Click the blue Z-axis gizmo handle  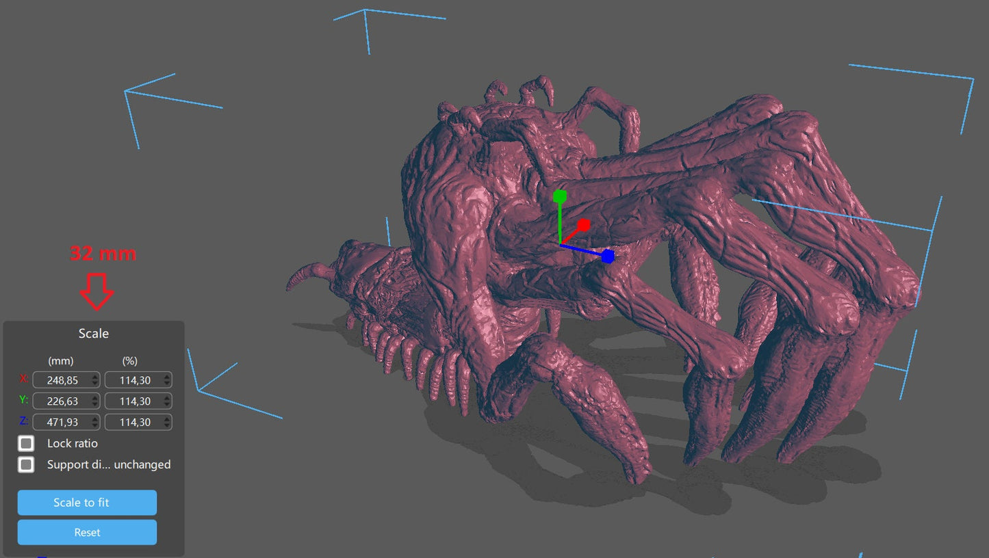(608, 256)
